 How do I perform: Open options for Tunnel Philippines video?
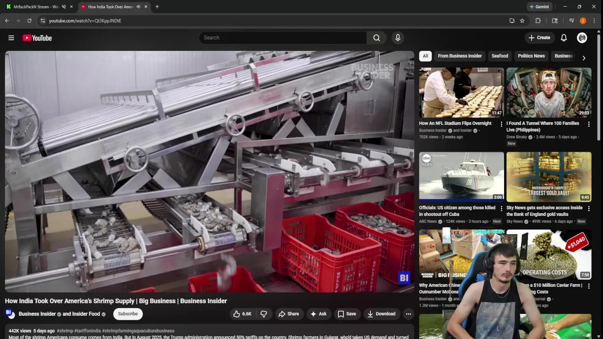click(x=588, y=124)
